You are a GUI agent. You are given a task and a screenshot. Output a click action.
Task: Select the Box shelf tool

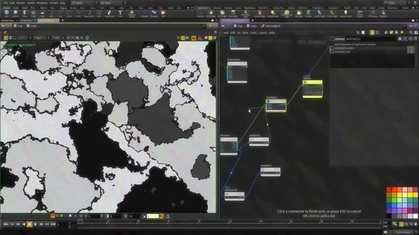point(7,13)
